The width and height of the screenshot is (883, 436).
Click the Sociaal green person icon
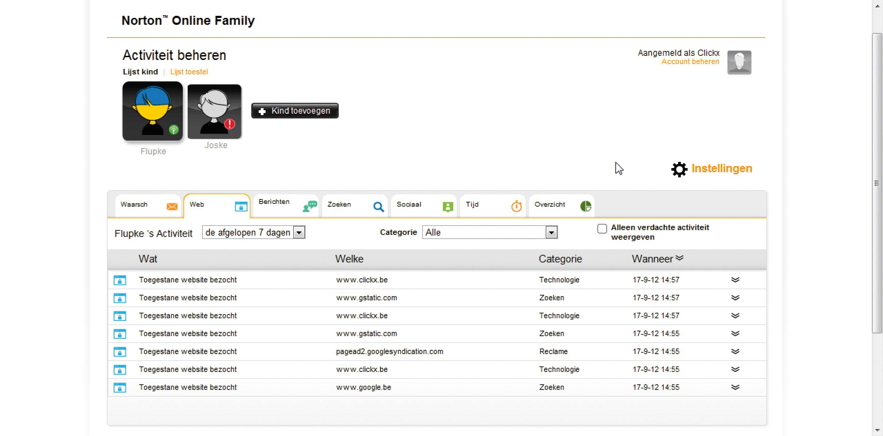(448, 207)
